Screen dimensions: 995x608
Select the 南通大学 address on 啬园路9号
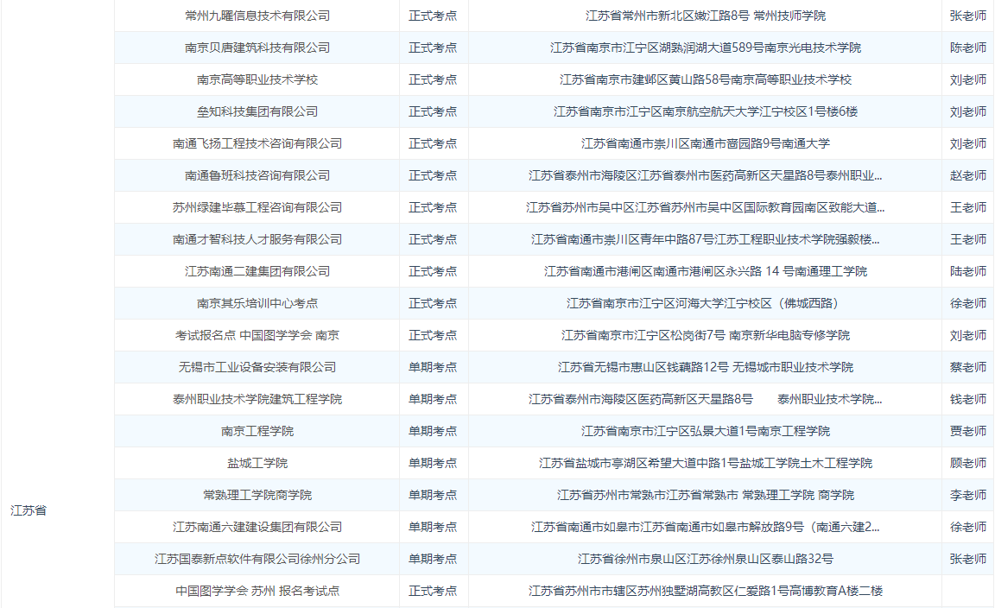(x=705, y=143)
